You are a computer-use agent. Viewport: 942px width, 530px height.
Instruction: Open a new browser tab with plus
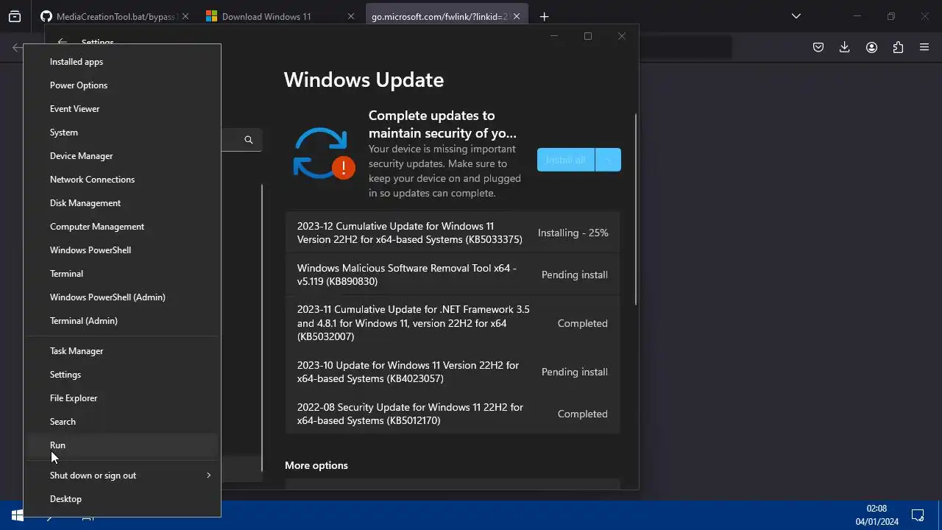coord(544,16)
